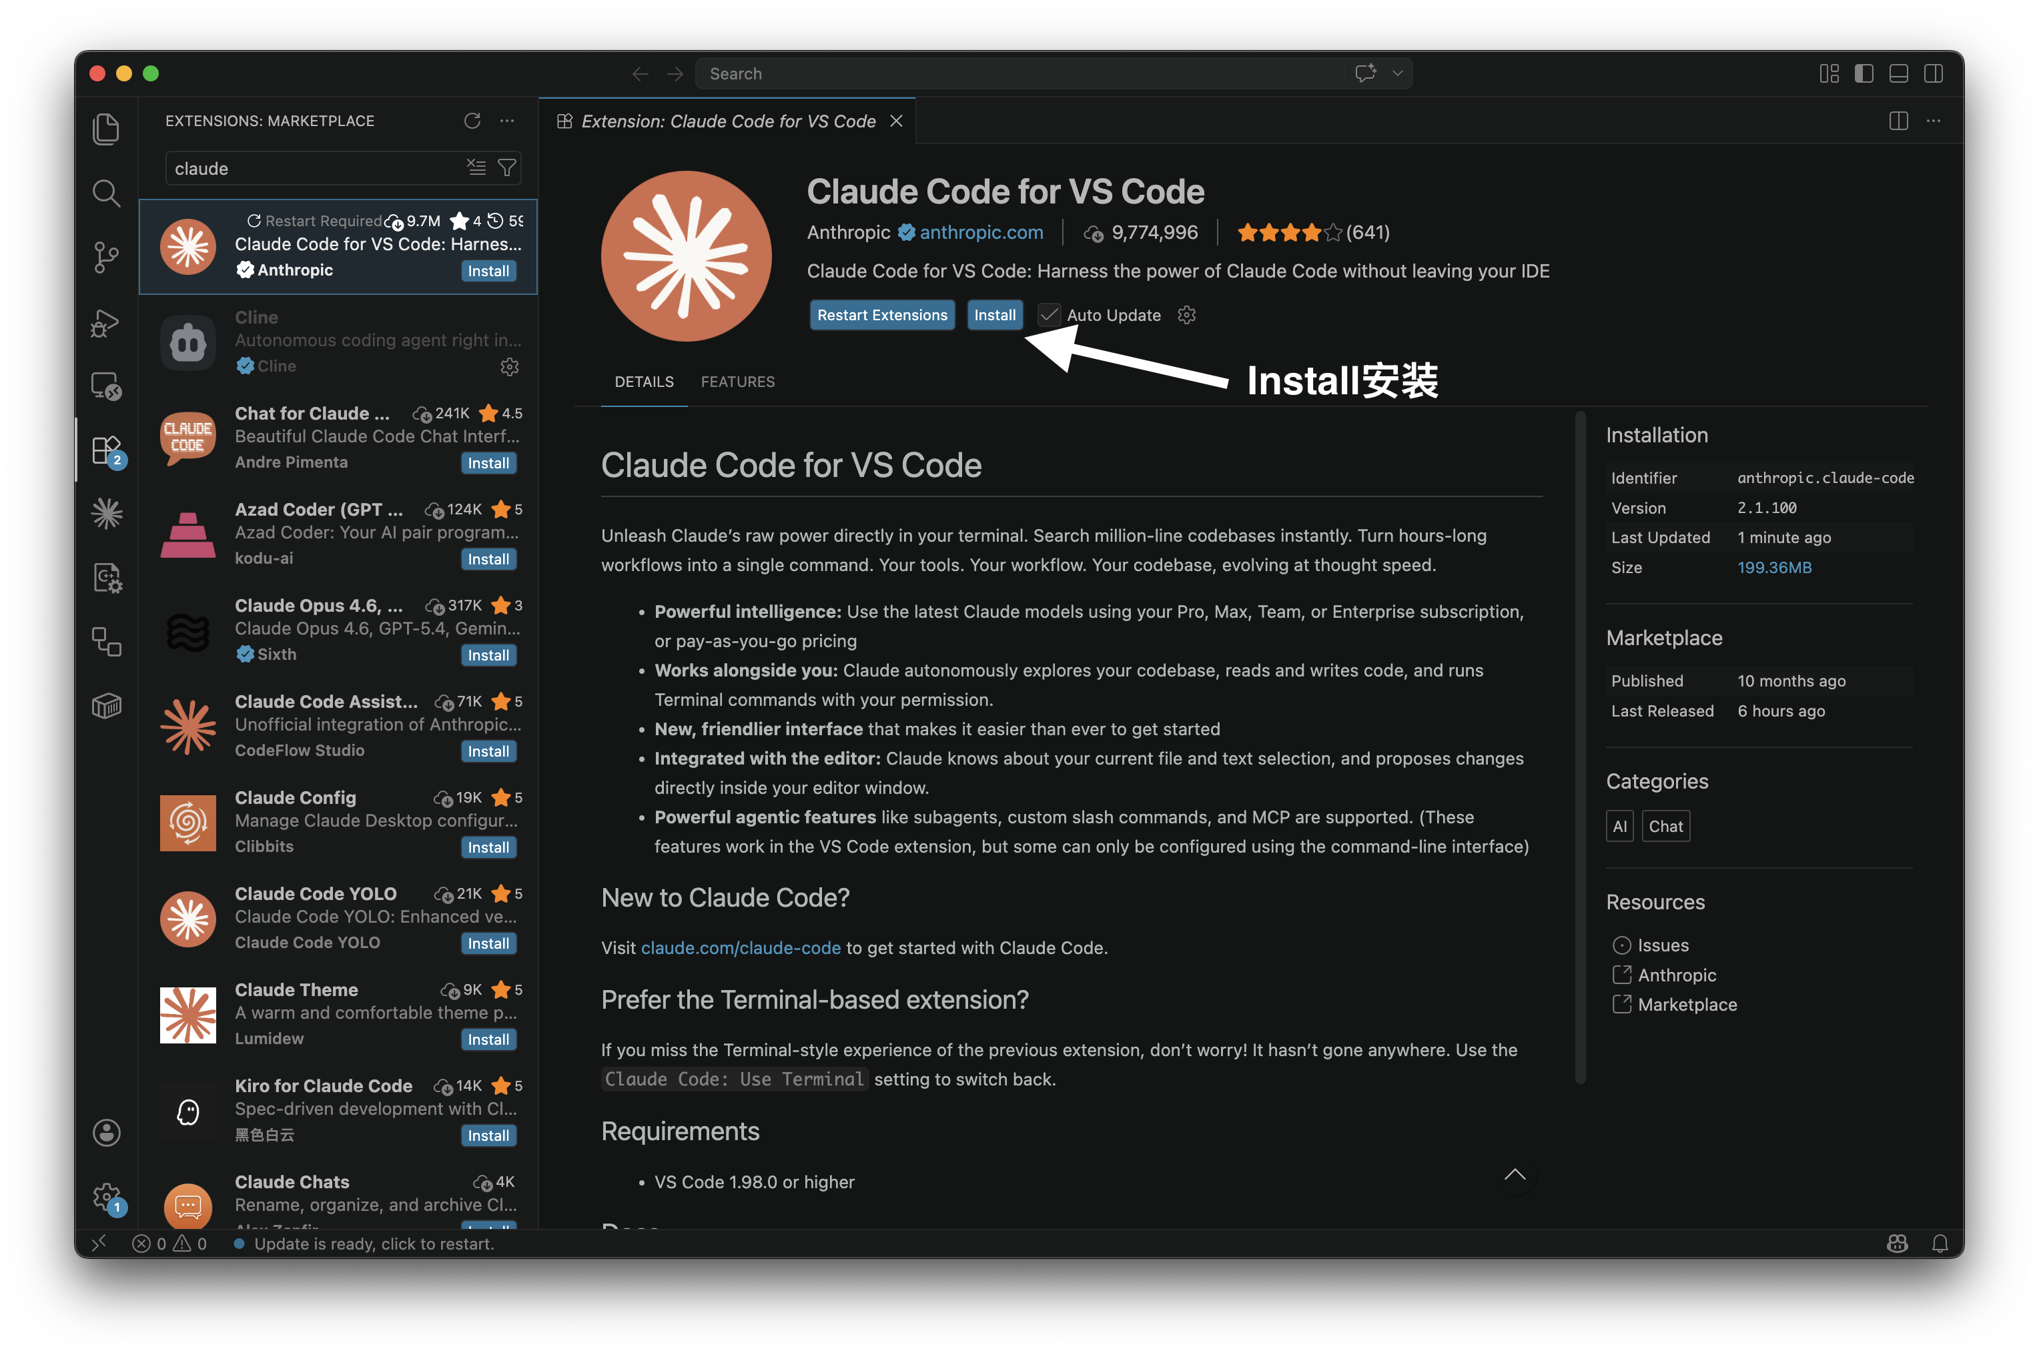This screenshot has height=1357, width=2039.
Task: Open the Containers box view in the activity bar
Action: click(107, 707)
